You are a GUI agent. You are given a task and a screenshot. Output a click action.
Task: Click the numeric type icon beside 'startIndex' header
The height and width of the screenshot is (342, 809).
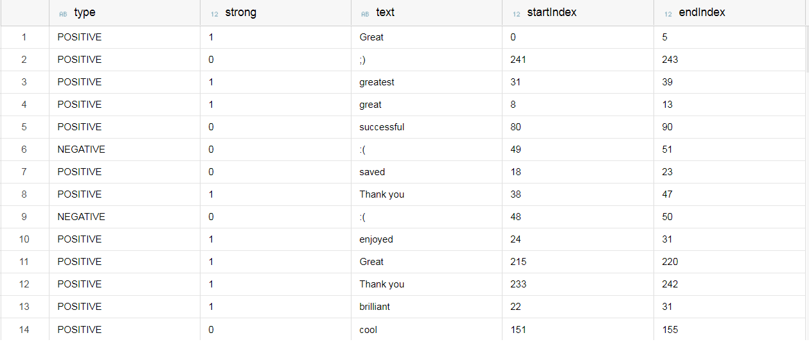tap(516, 13)
